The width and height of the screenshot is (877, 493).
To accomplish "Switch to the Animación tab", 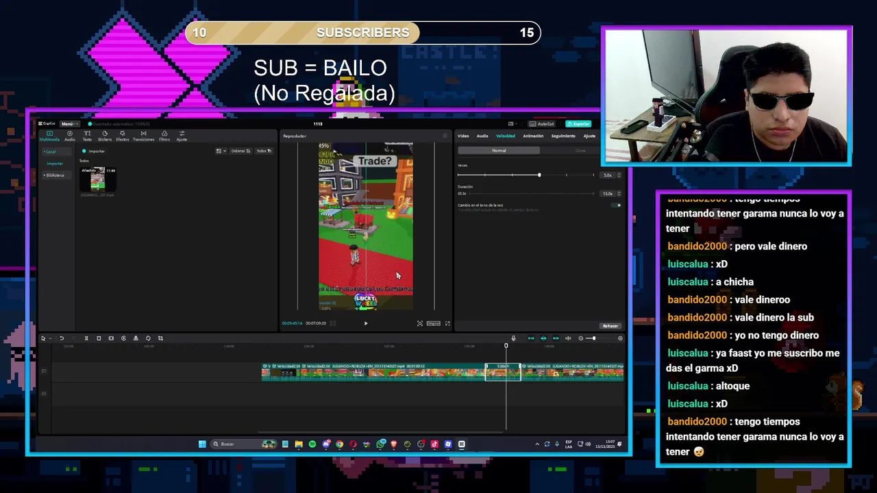I will 533,136.
